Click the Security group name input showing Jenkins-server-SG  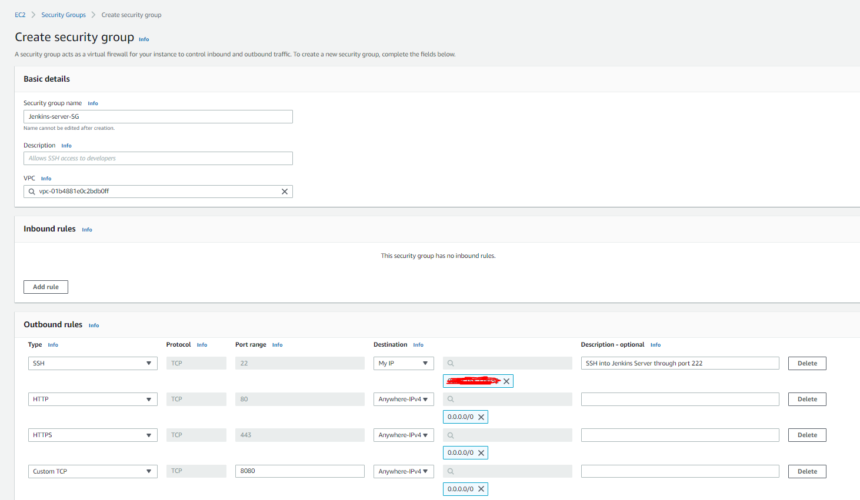click(158, 116)
